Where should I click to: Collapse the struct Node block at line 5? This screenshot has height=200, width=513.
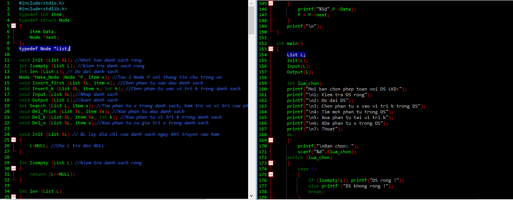click(x=14, y=26)
